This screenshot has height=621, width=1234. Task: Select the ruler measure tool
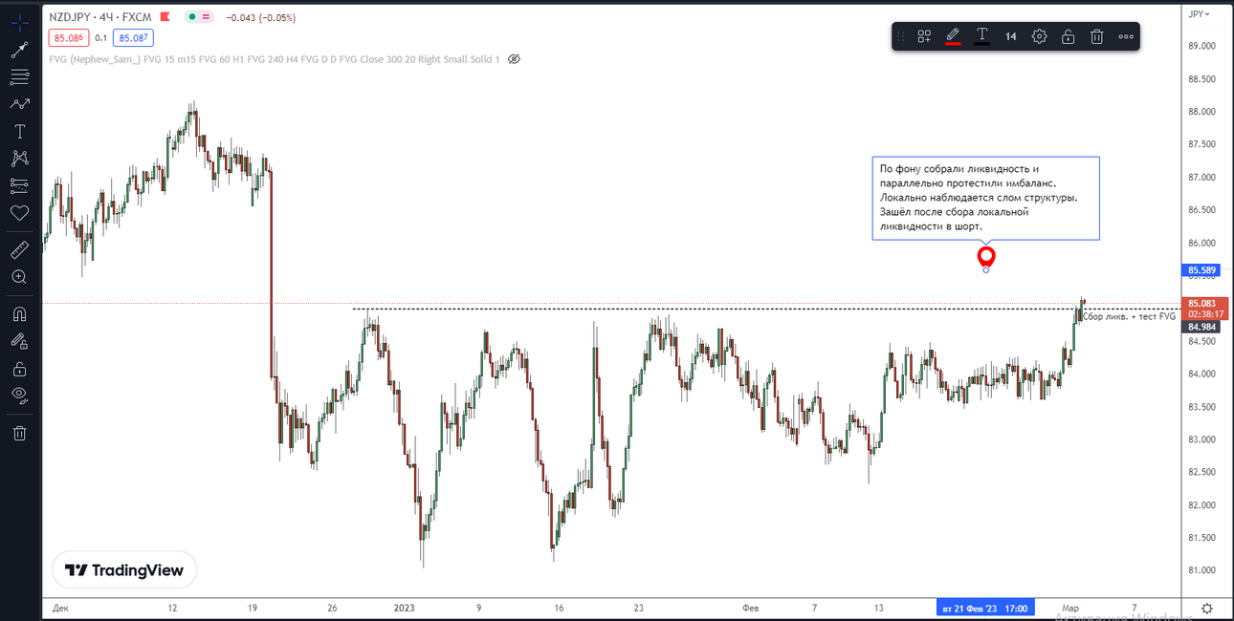click(19, 250)
